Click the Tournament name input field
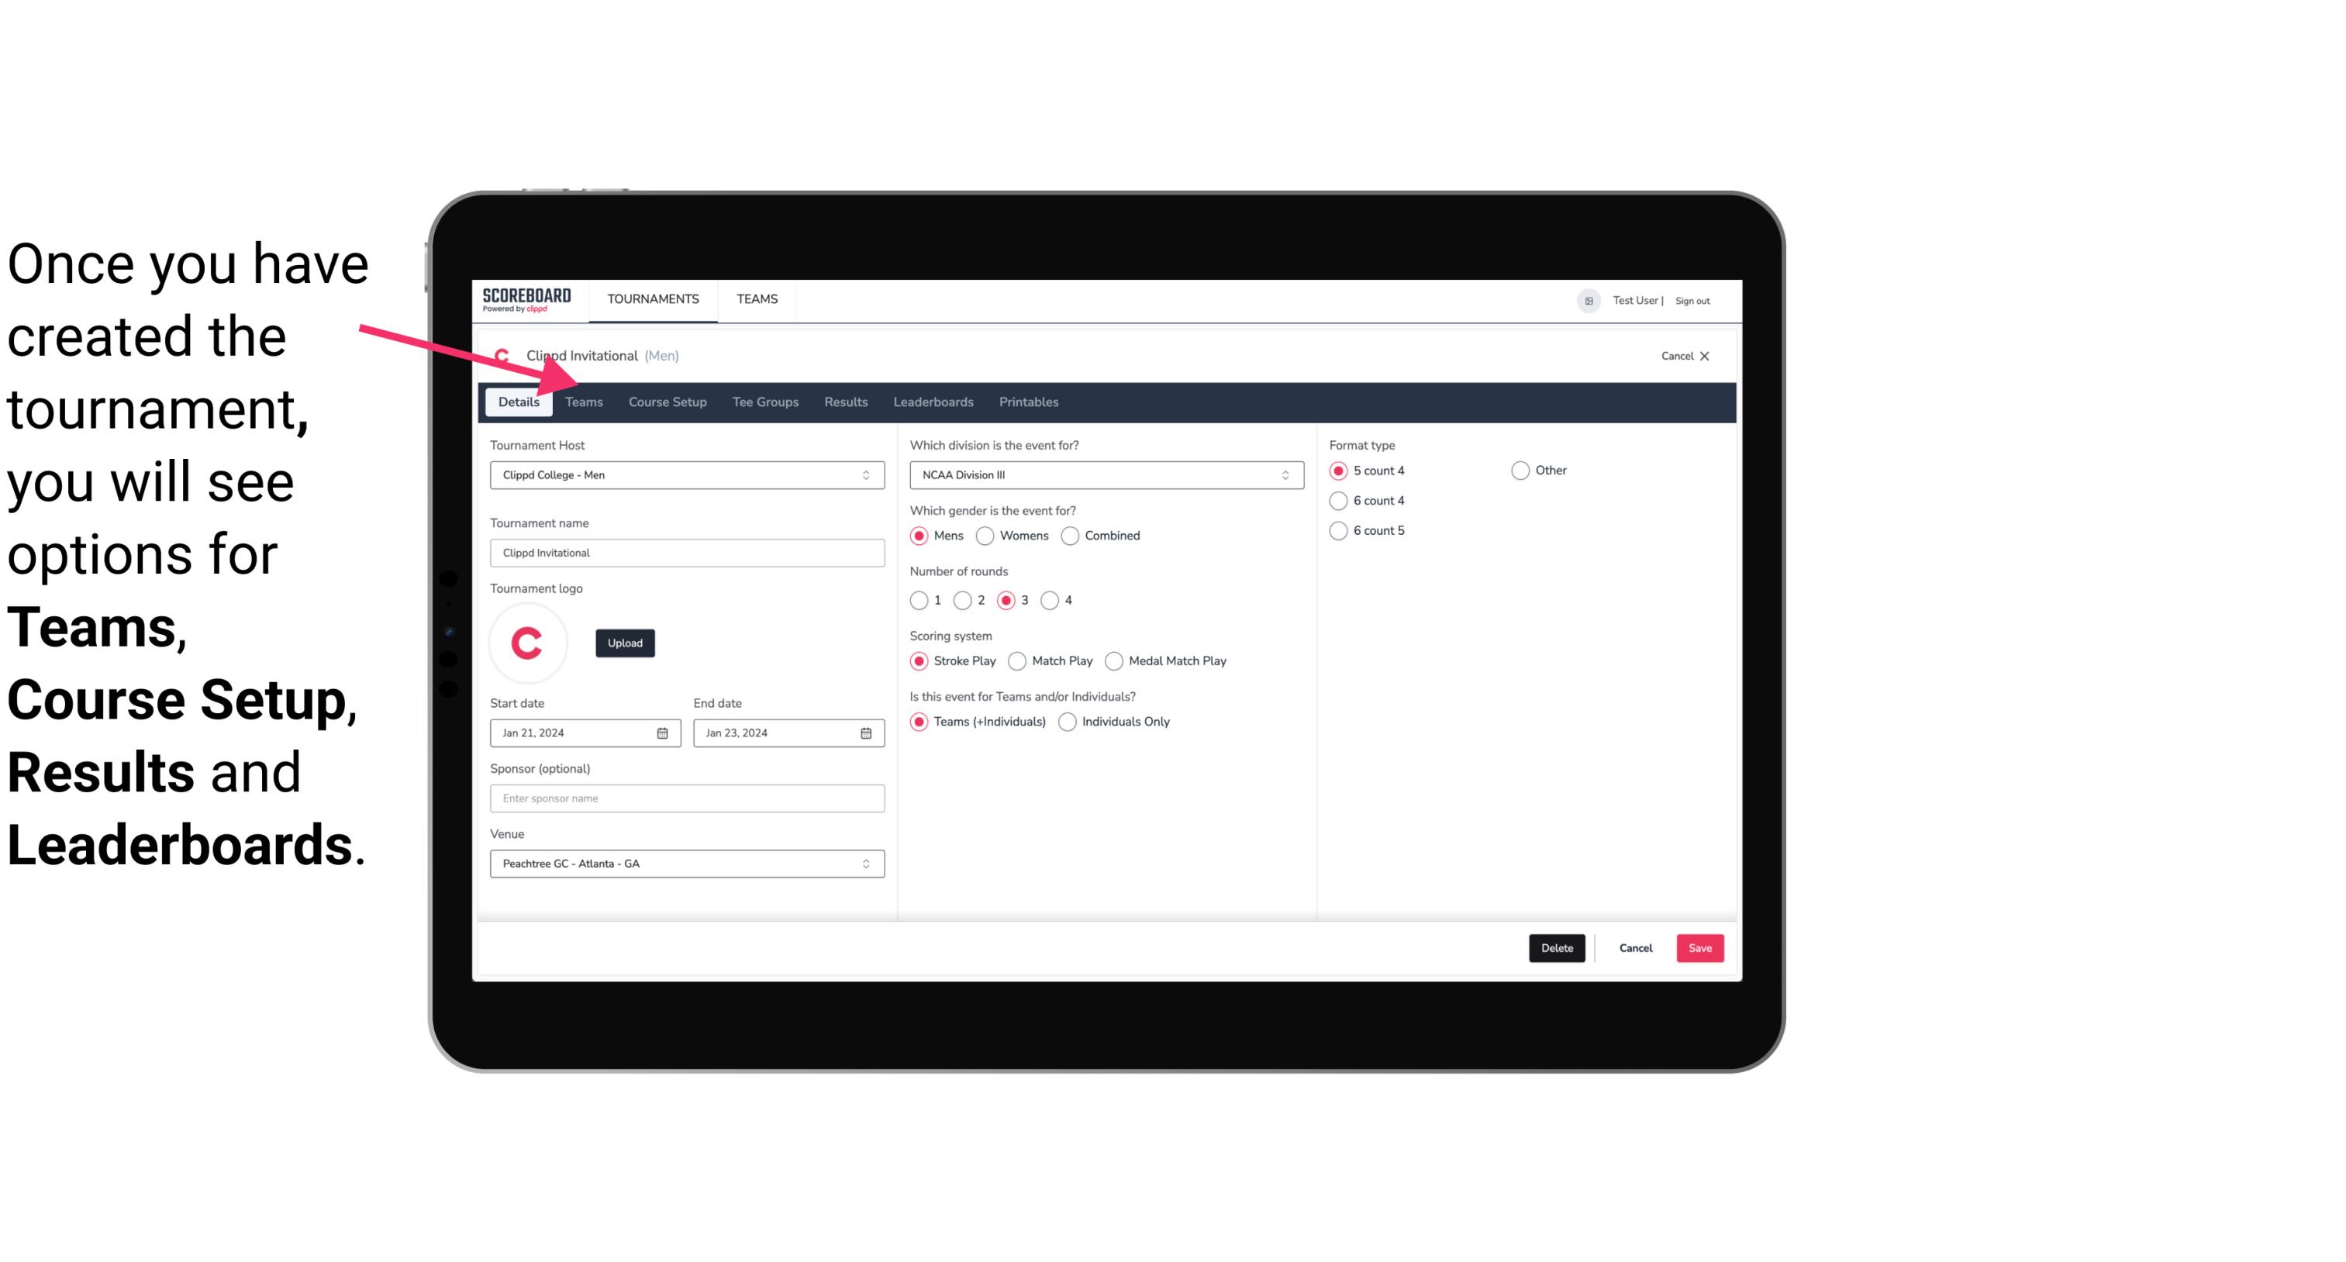This screenshot has width=2346, height=1262. click(687, 552)
